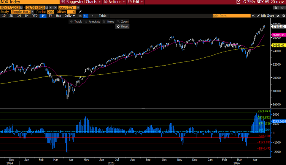Redo the chart change

point(282,8)
